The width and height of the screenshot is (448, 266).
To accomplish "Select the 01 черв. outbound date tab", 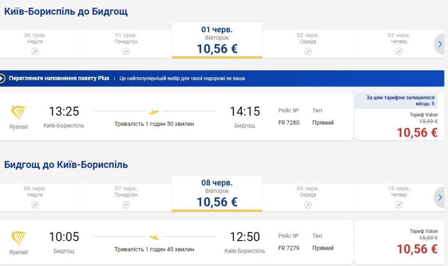I will [217, 41].
